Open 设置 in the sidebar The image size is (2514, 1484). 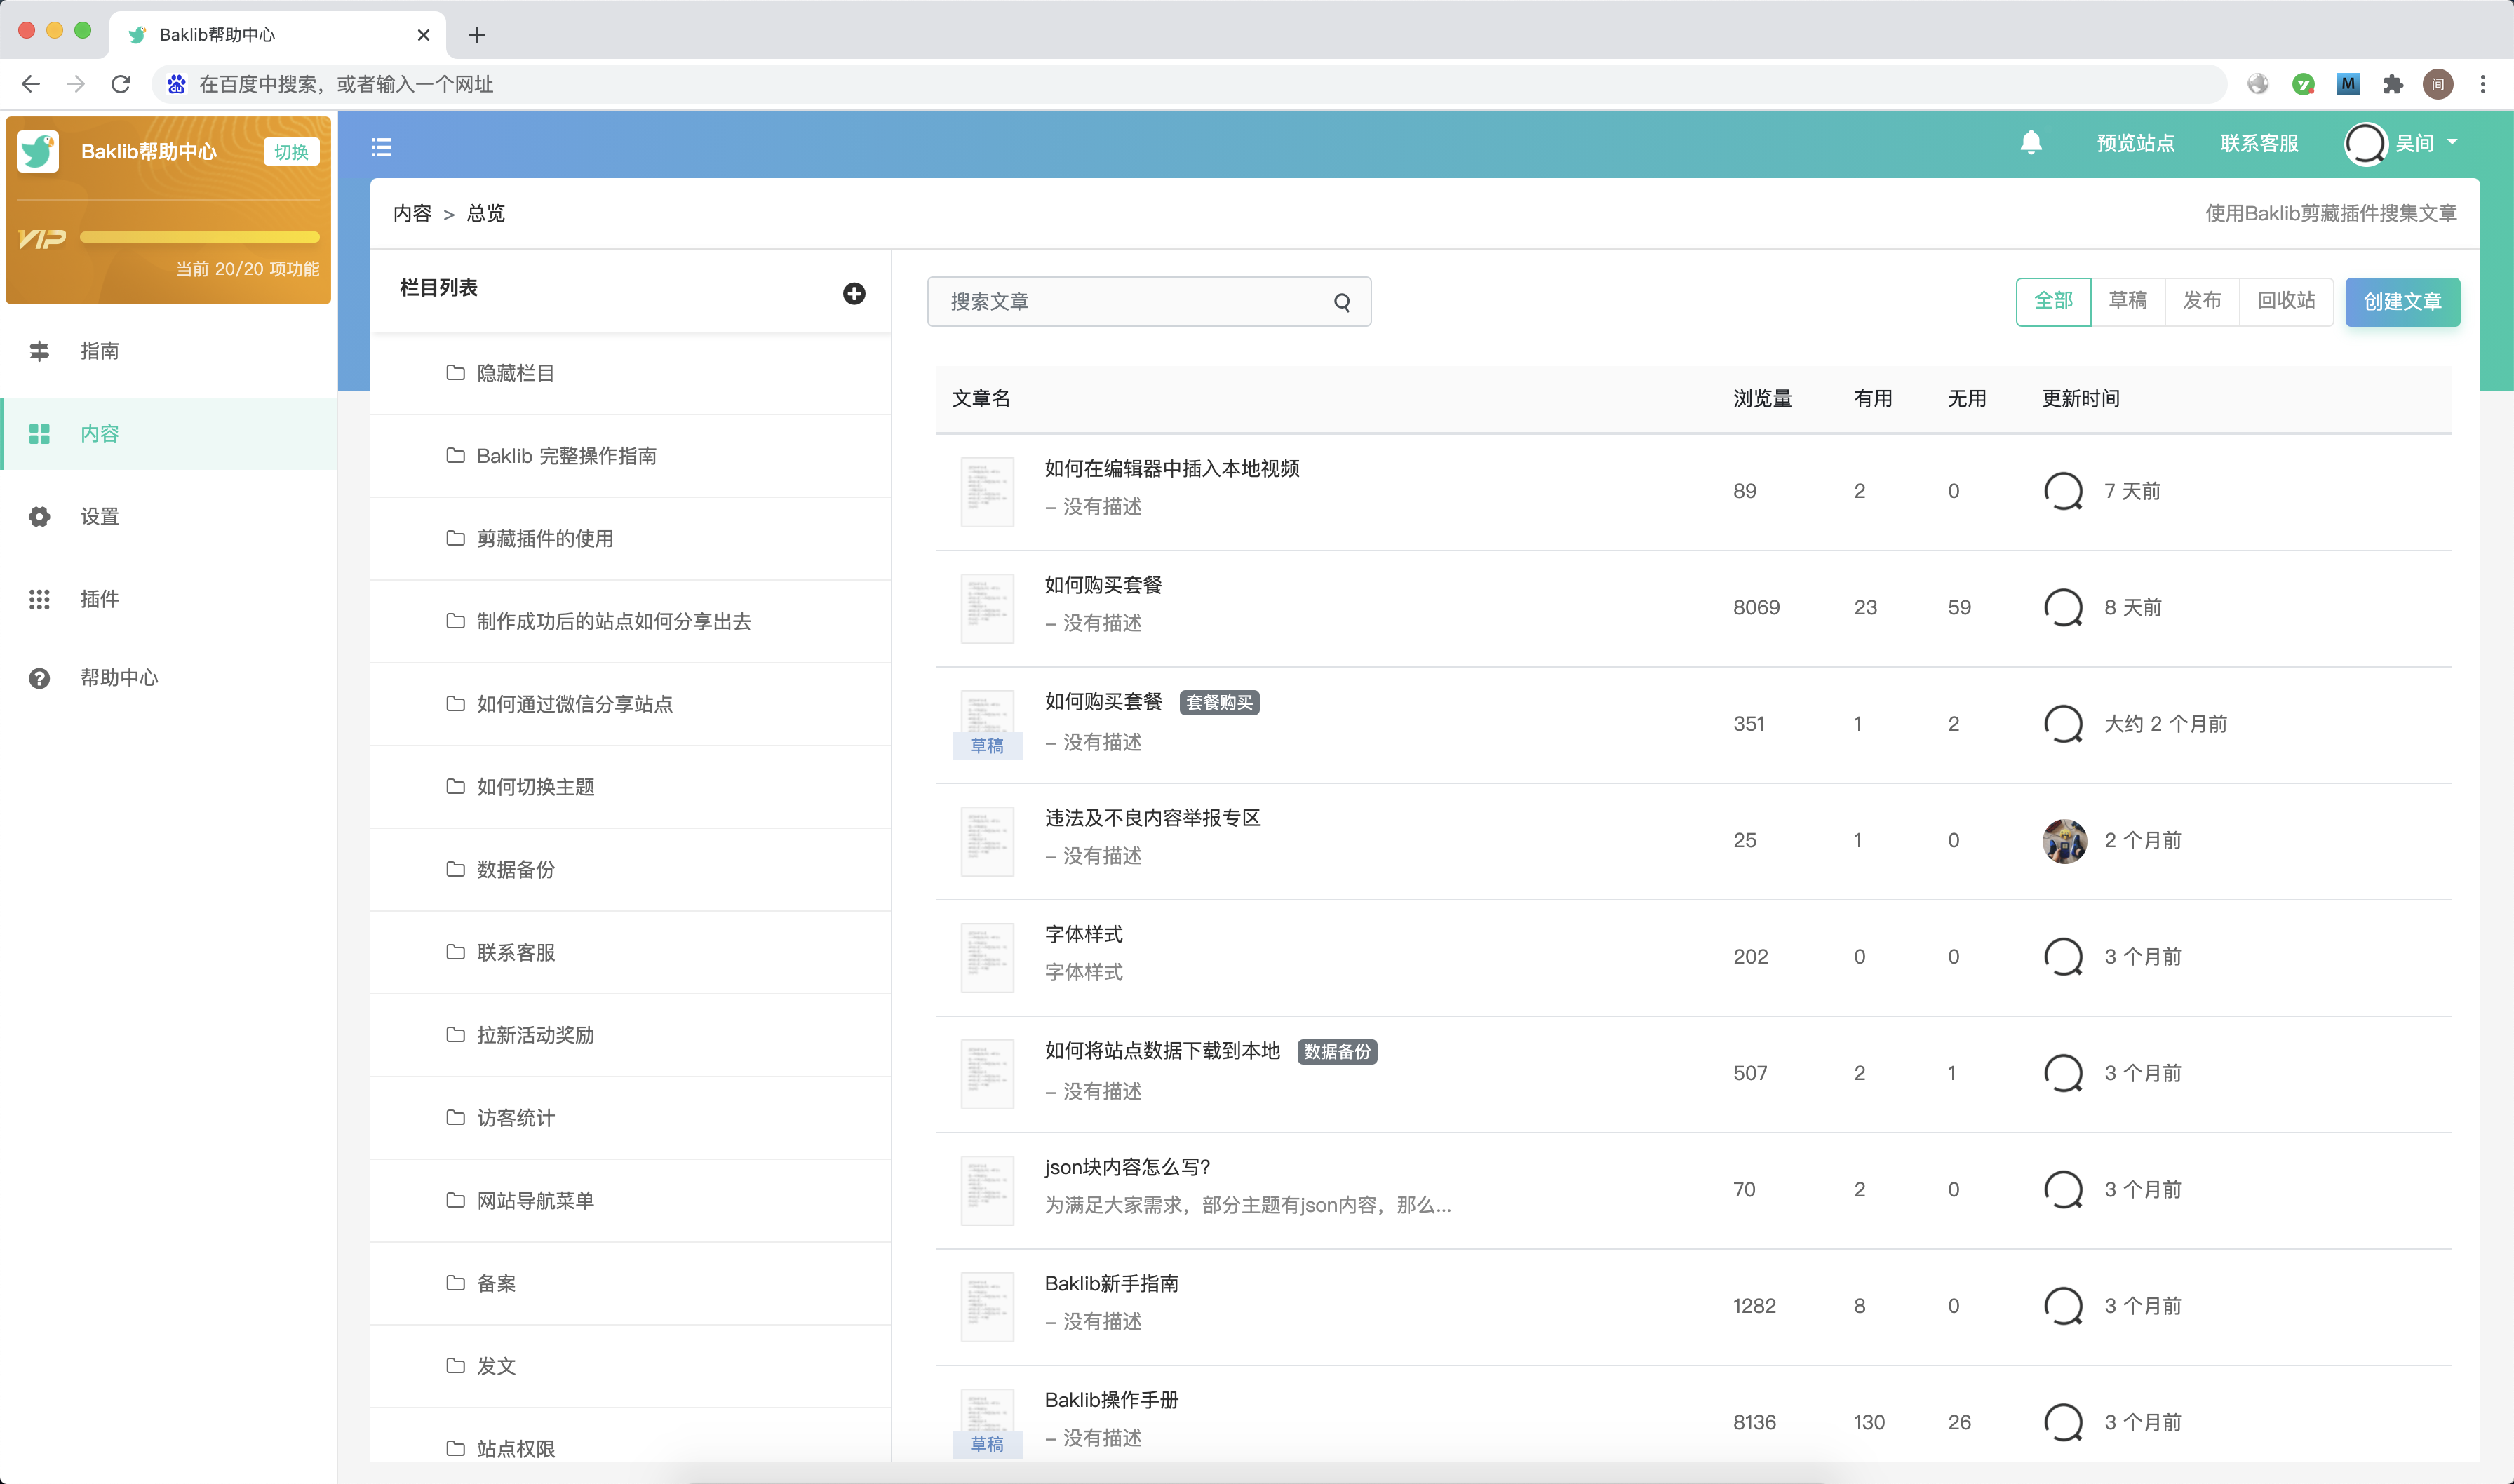pos(99,516)
